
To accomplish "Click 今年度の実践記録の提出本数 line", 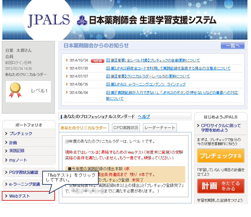I will pyautogui.click(x=99, y=169).
